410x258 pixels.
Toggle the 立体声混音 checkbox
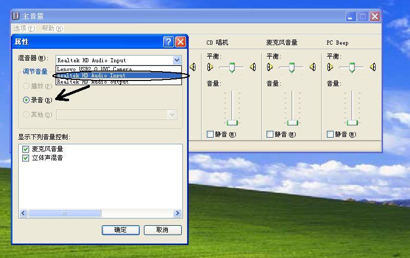coord(25,158)
